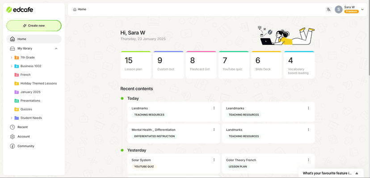This screenshot has height=178, width=370.
Task: Open the user account dropdown arrow
Action: tap(362, 9)
